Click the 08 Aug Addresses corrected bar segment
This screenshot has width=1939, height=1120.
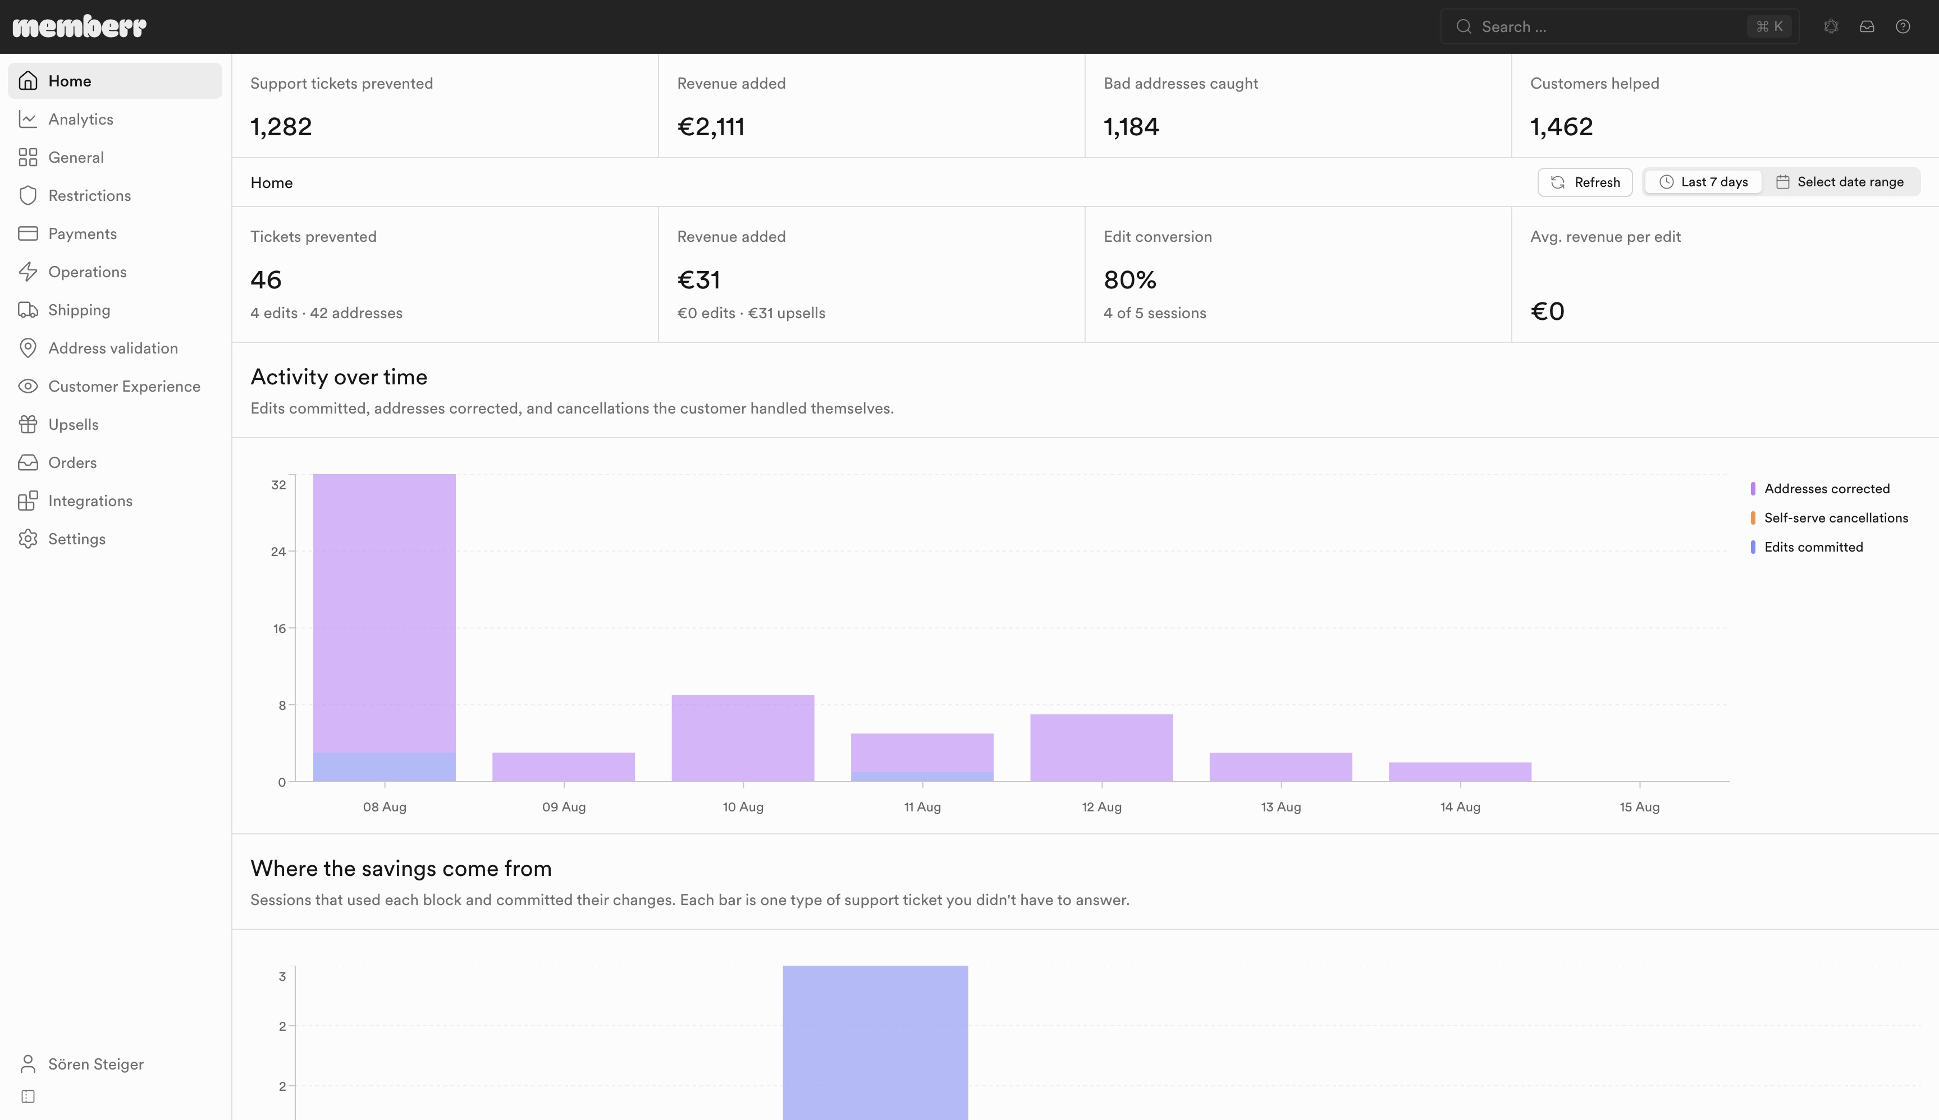tap(385, 613)
